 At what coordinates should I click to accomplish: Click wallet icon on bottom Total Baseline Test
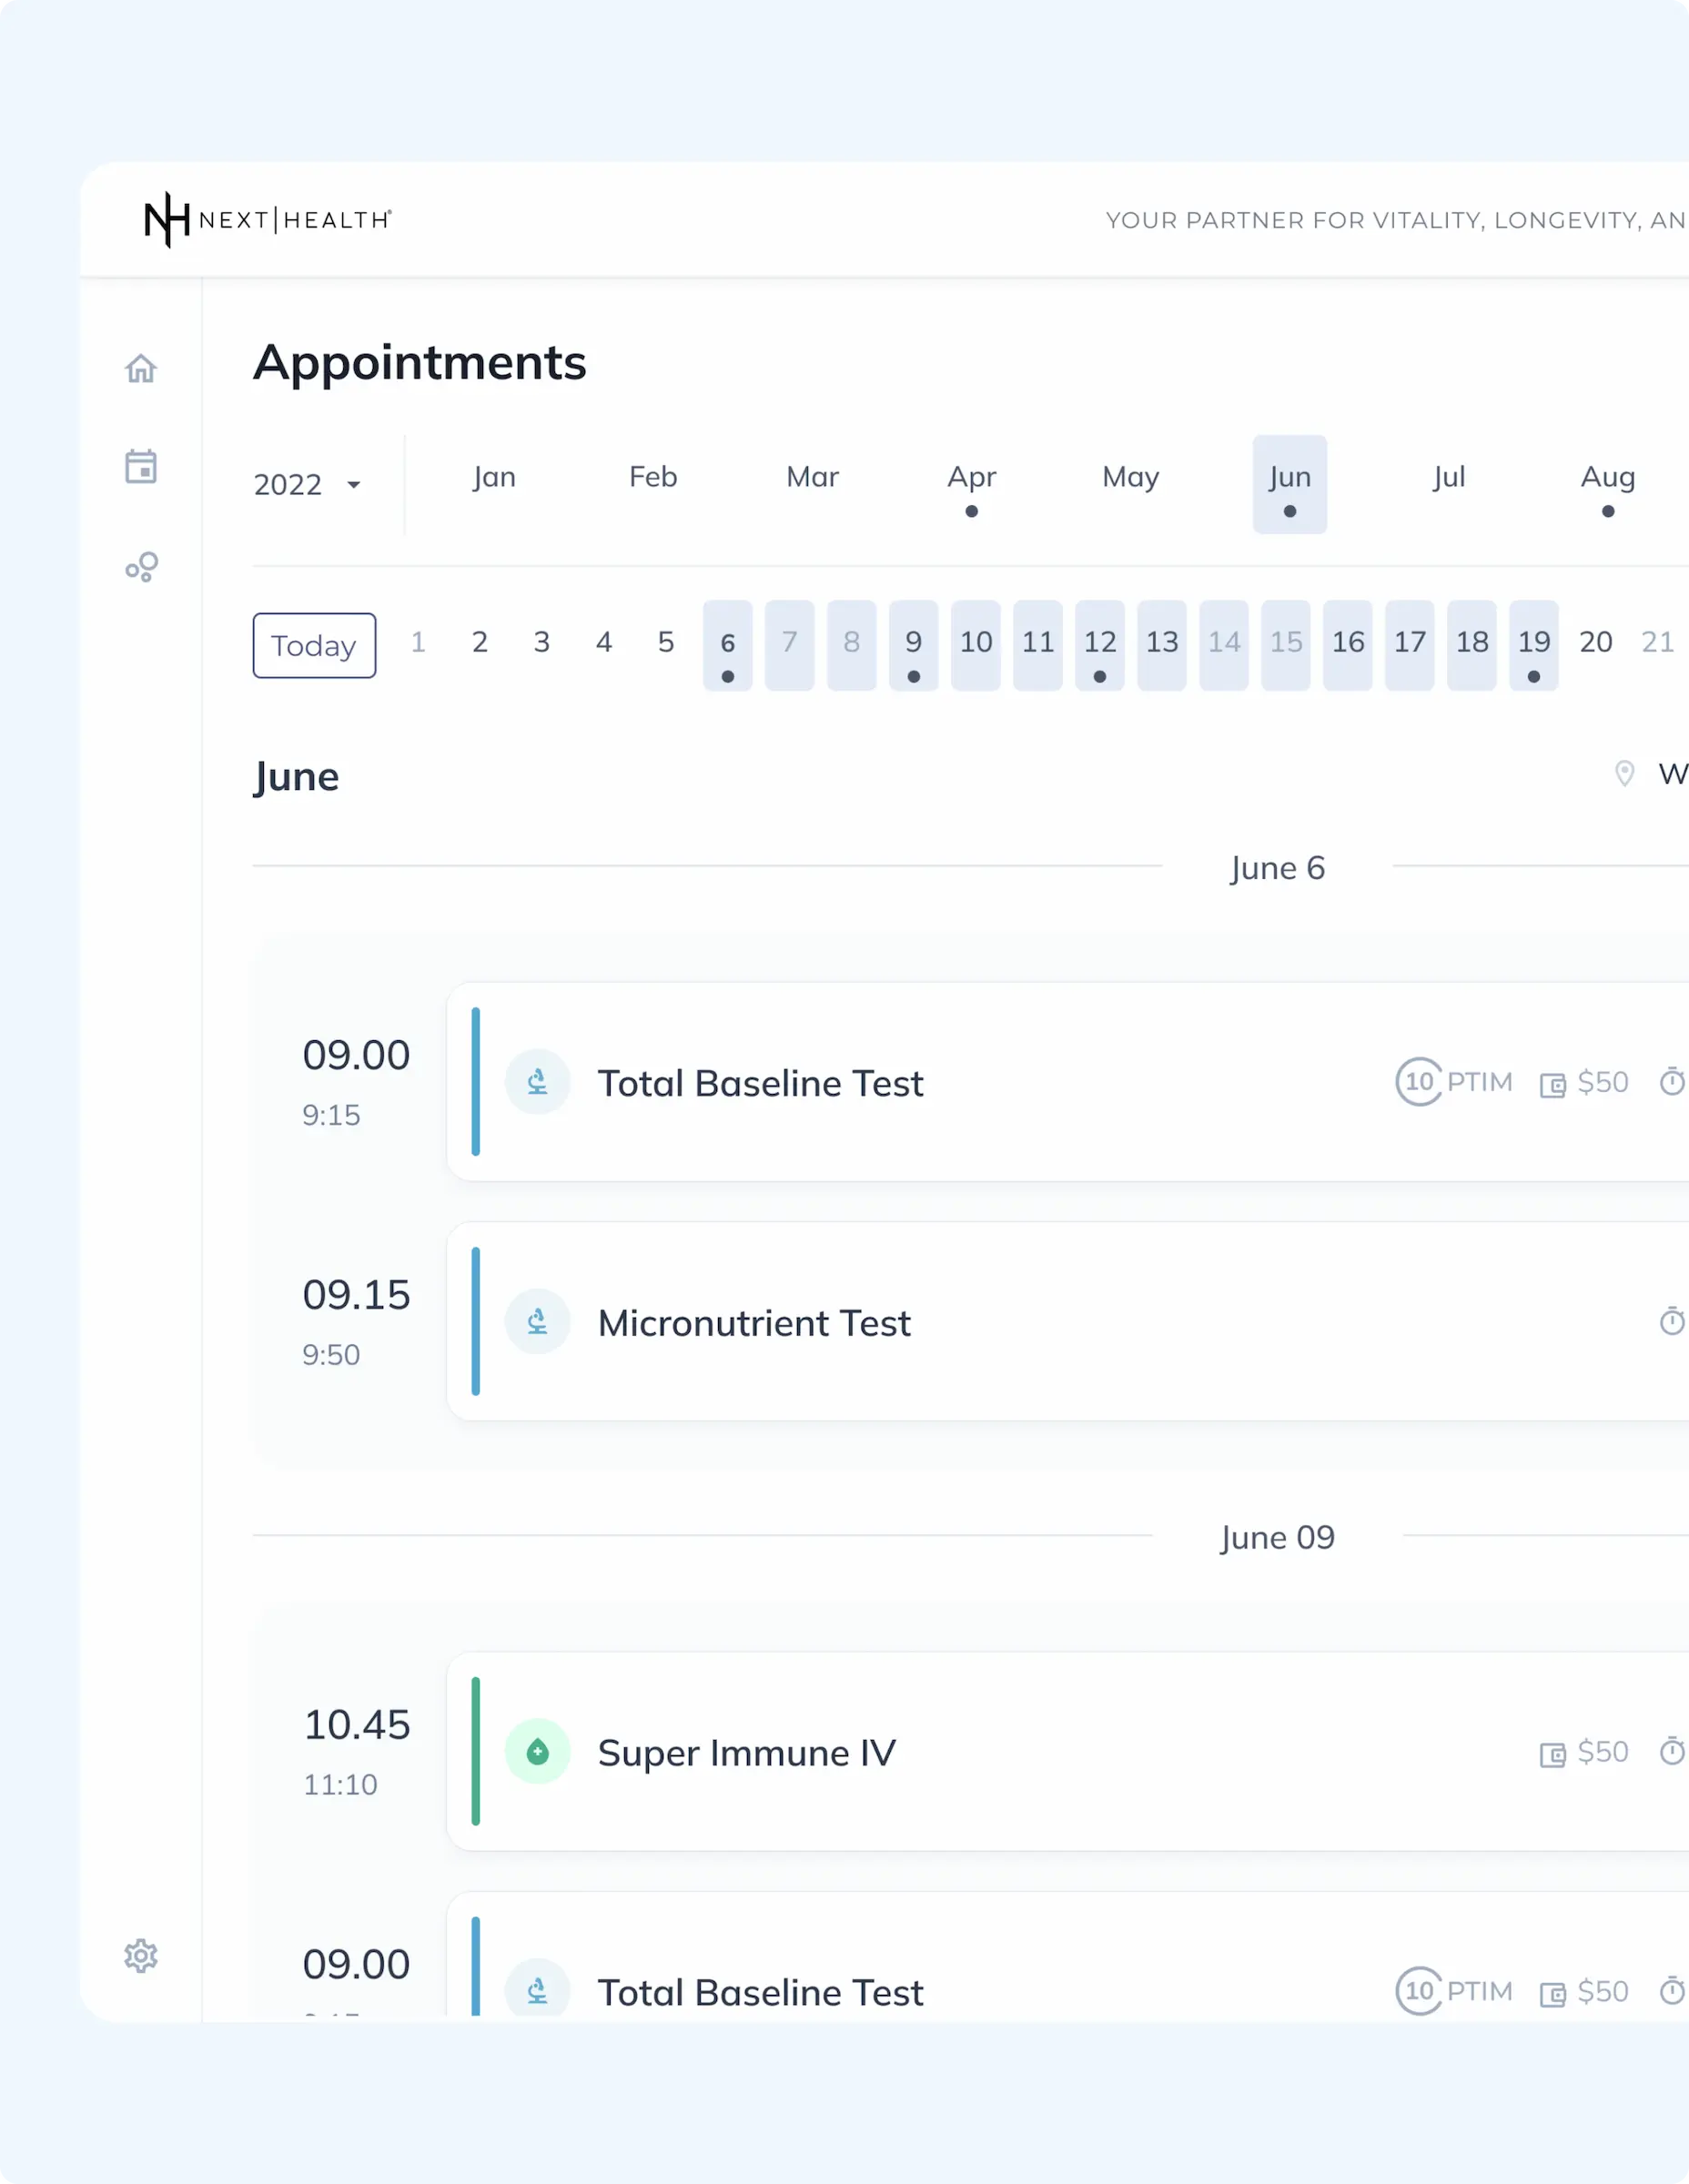tap(1552, 1995)
